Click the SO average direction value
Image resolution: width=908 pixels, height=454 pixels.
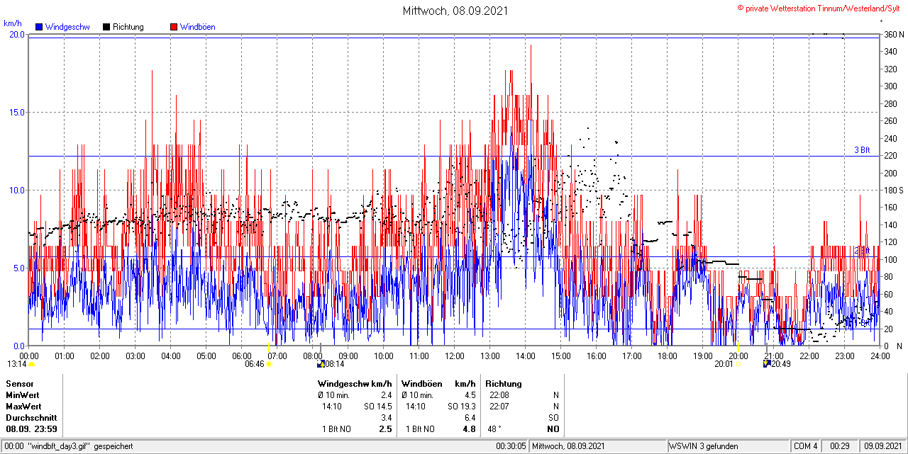553,418
